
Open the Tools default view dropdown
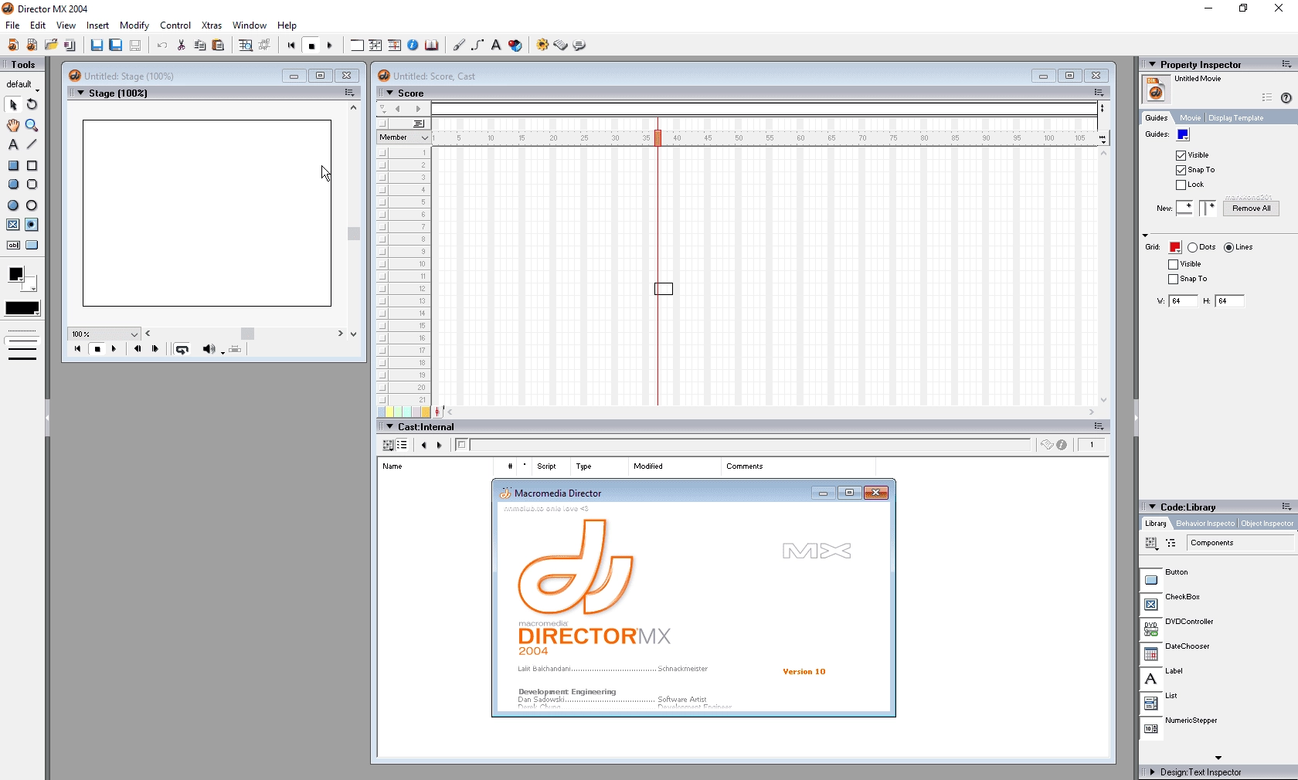coord(22,84)
